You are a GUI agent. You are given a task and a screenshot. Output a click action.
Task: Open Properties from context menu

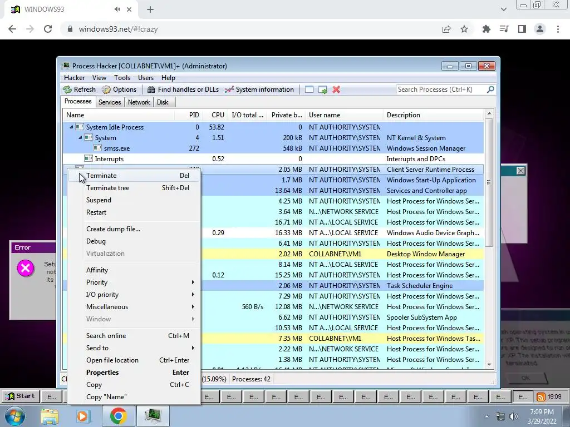point(134,373)
